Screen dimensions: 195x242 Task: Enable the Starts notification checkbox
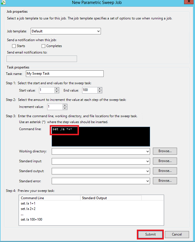(14, 46)
